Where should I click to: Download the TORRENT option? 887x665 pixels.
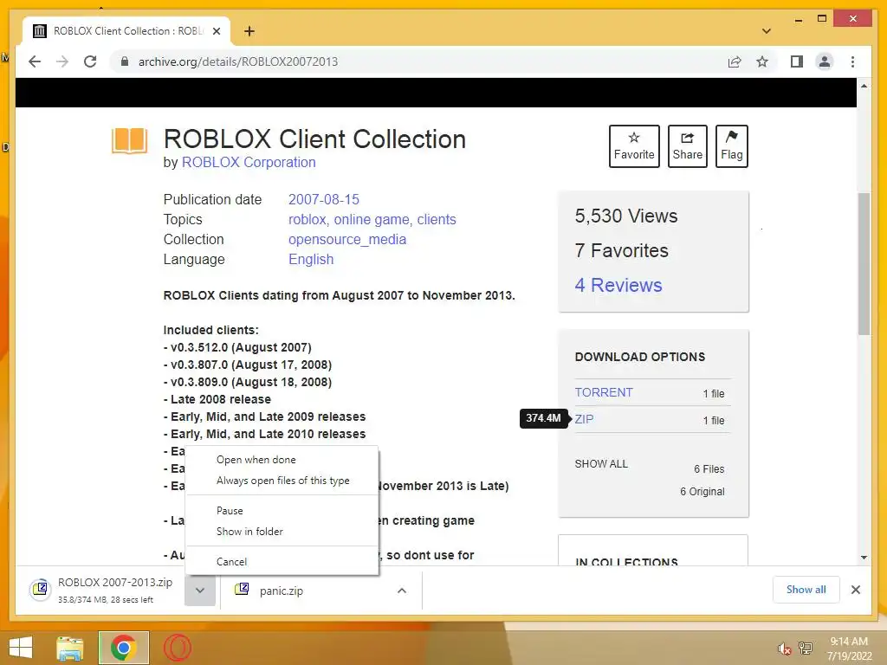[604, 392]
